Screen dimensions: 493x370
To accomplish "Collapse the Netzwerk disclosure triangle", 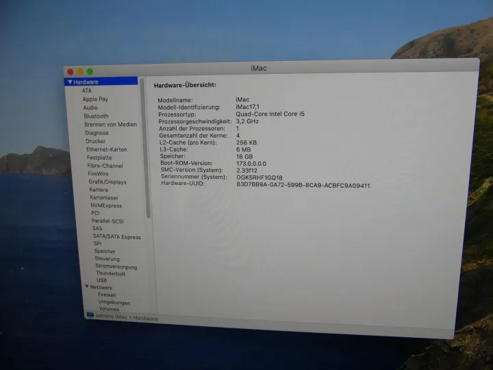I will (87, 286).
